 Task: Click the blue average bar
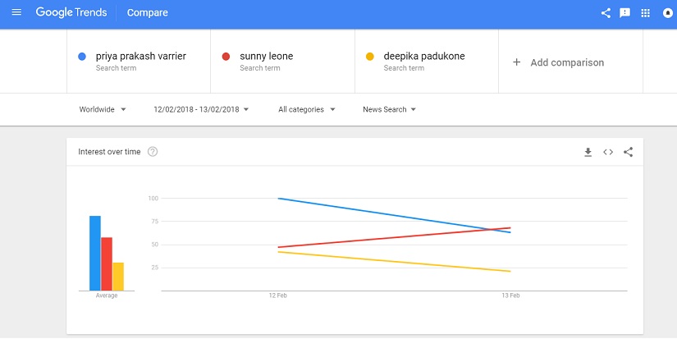[95, 253]
